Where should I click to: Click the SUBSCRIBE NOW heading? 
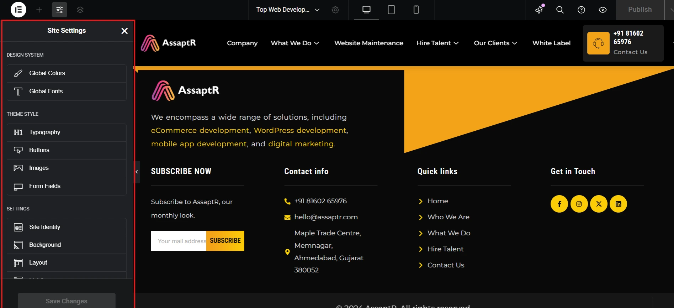click(181, 171)
